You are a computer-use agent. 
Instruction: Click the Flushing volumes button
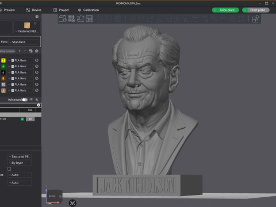[7, 51]
